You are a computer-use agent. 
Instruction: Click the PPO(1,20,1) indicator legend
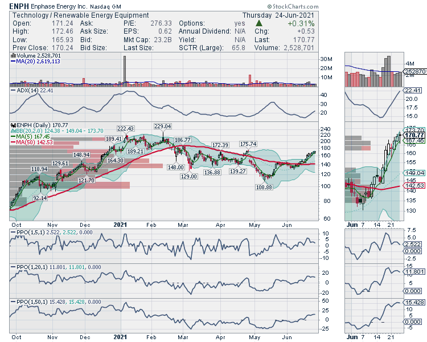(56, 267)
